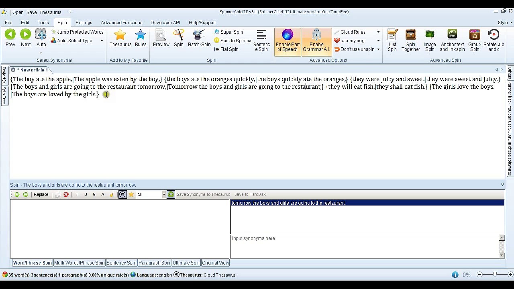Select the Auto synonyms icon
The width and height of the screenshot is (514, 289).
[x=41, y=35]
